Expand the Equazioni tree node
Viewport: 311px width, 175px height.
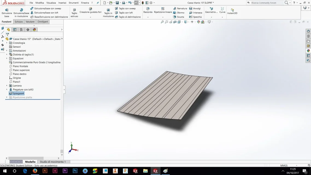point(7,58)
